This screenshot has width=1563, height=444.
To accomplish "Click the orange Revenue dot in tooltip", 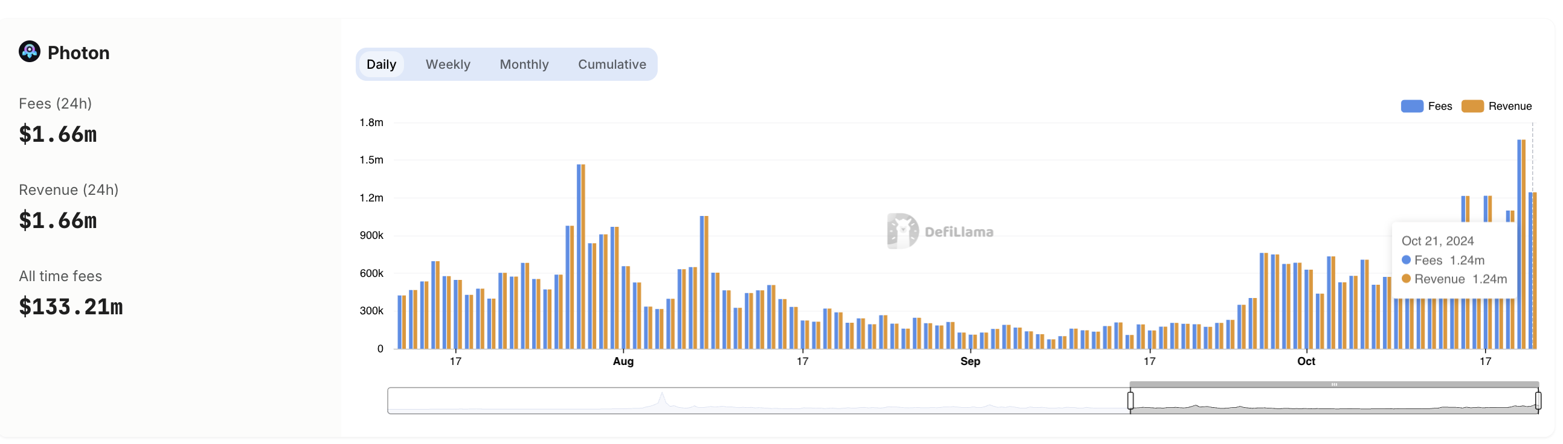I will 1406,279.
